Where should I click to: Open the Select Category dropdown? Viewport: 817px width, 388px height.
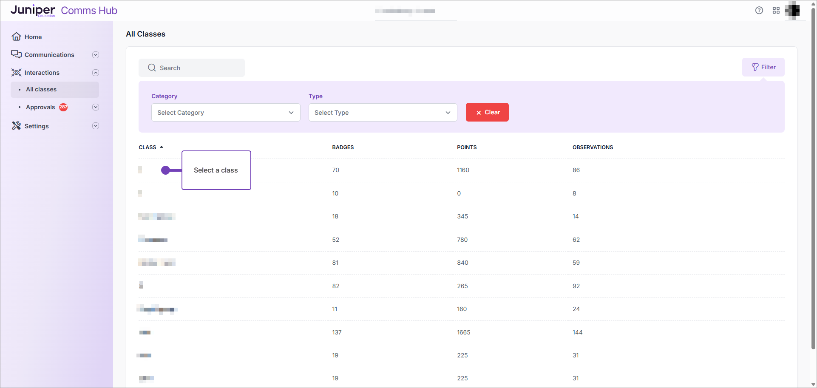[x=226, y=112]
